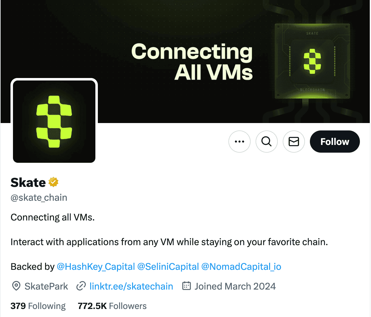Open the three-dot more options menu

[x=240, y=142]
